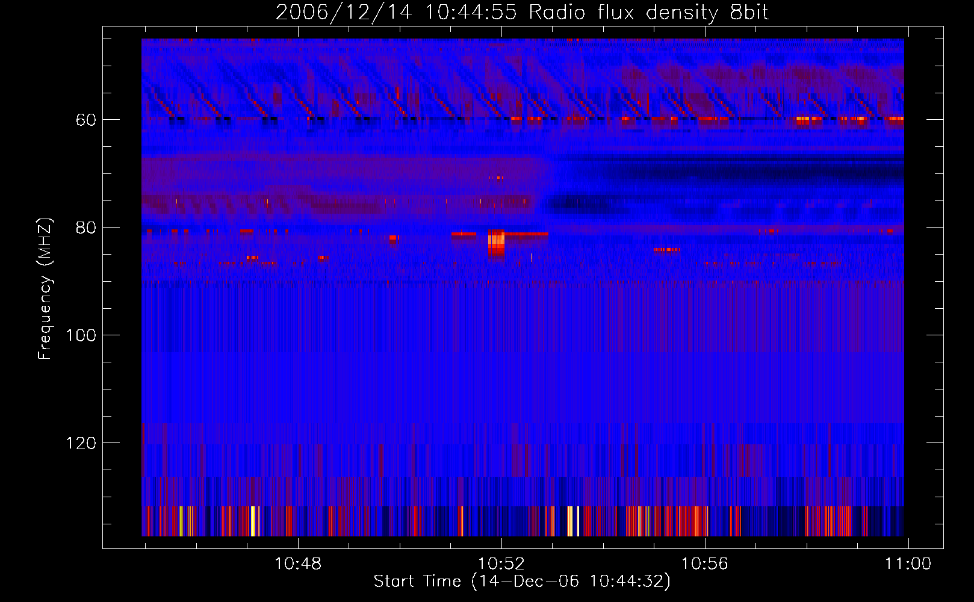The width and height of the screenshot is (974, 602).
Task: Select the 120 frequency tick label
Action: [x=81, y=443]
